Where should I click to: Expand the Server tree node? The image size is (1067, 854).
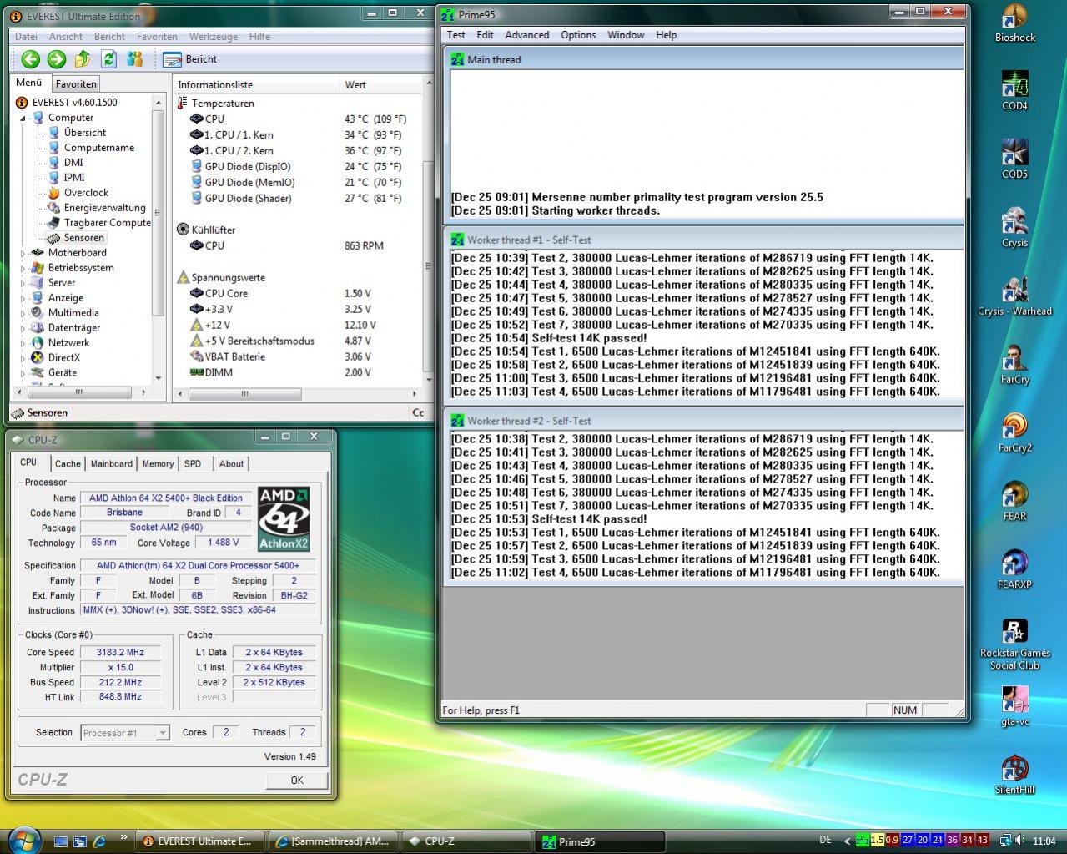23,283
